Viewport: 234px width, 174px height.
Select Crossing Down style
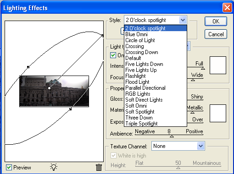pos(156,52)
